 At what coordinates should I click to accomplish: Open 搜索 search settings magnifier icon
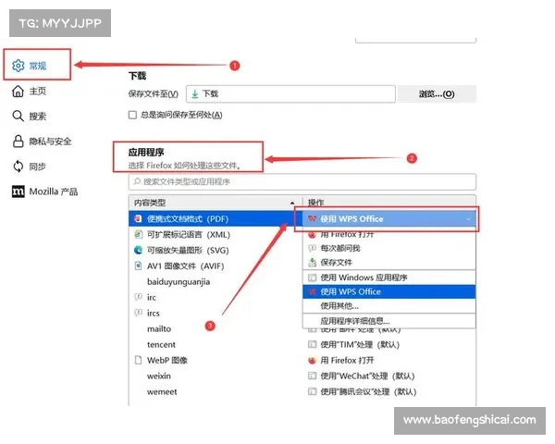(18, 117)
